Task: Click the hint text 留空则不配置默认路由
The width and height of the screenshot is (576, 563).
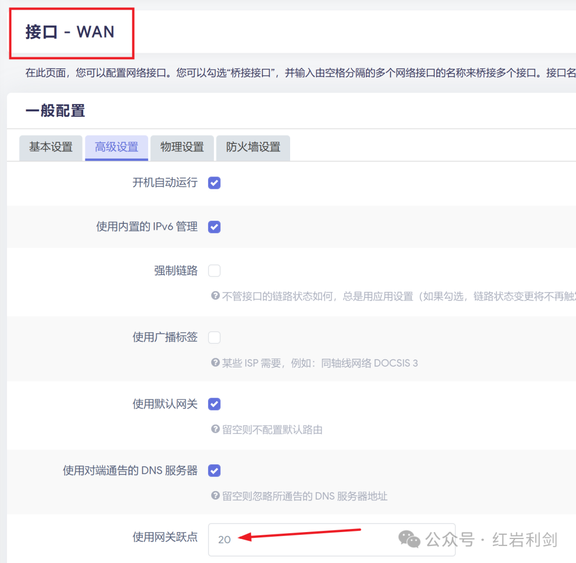Action: coord(272,430)
